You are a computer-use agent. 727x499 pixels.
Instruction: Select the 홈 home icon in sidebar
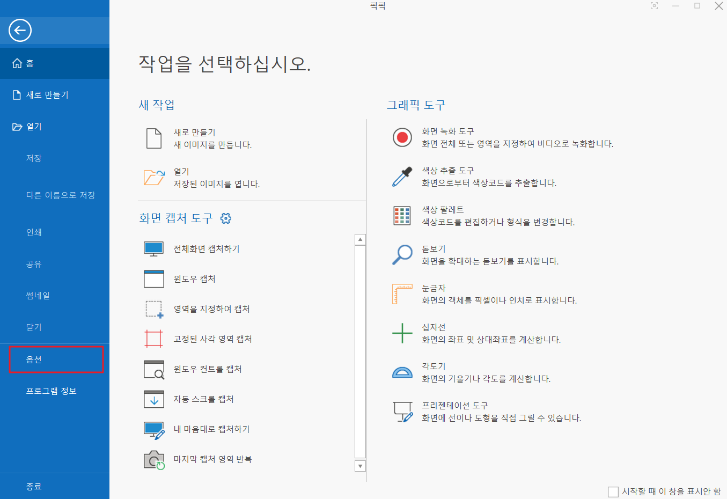pyautogui.click(x=17, y=63)
